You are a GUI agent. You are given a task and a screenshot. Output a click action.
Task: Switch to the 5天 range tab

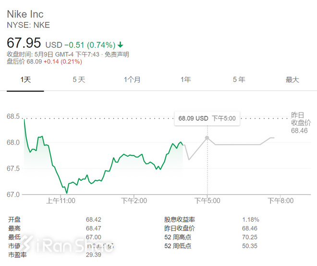click(79, 80)
